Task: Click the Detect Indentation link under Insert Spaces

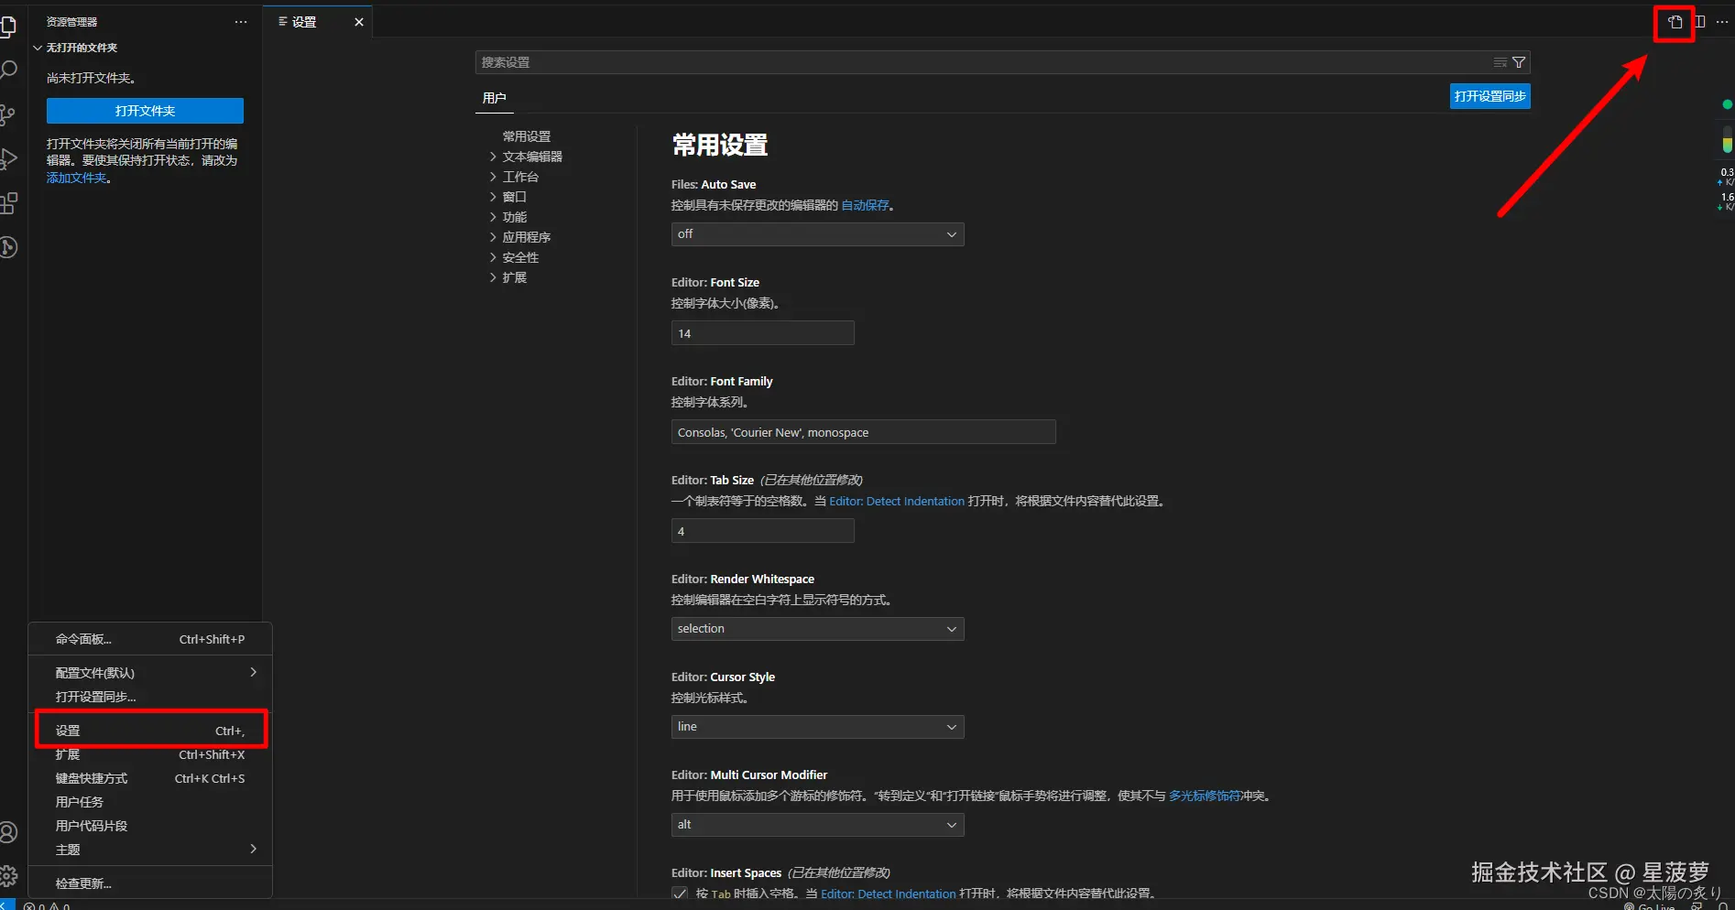Action: [x=889, y=894]
